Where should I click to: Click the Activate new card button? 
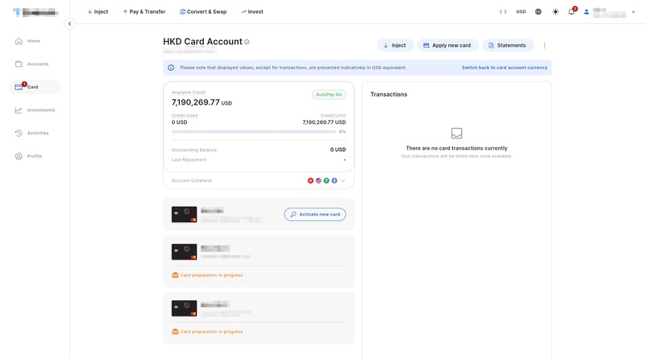(x=315, y=214)
